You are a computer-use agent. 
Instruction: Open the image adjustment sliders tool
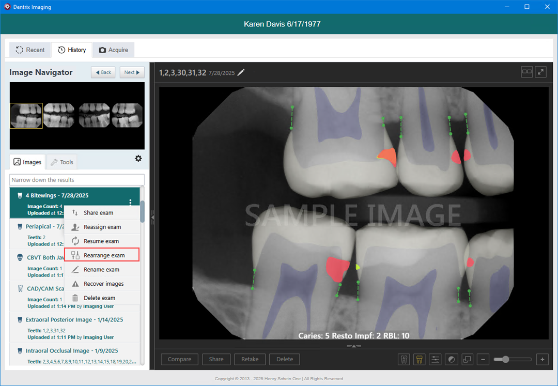pos(436,359)
